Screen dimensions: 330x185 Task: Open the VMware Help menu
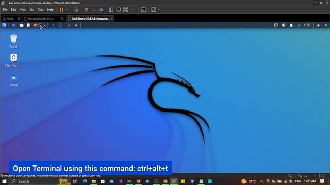point(51,10)
